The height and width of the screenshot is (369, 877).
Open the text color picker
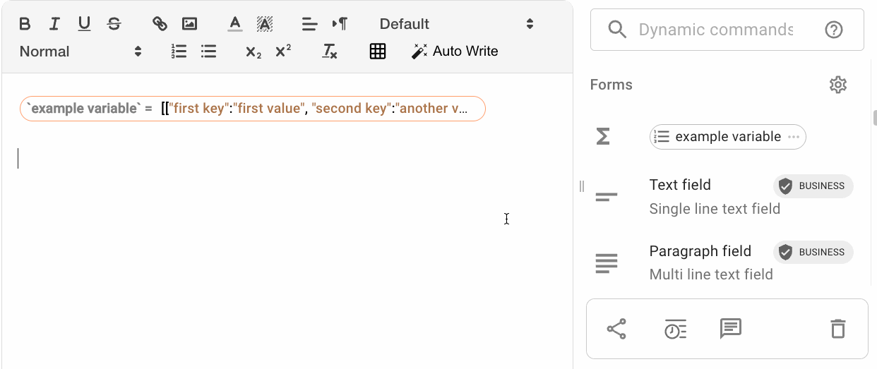tap(235, 24)
